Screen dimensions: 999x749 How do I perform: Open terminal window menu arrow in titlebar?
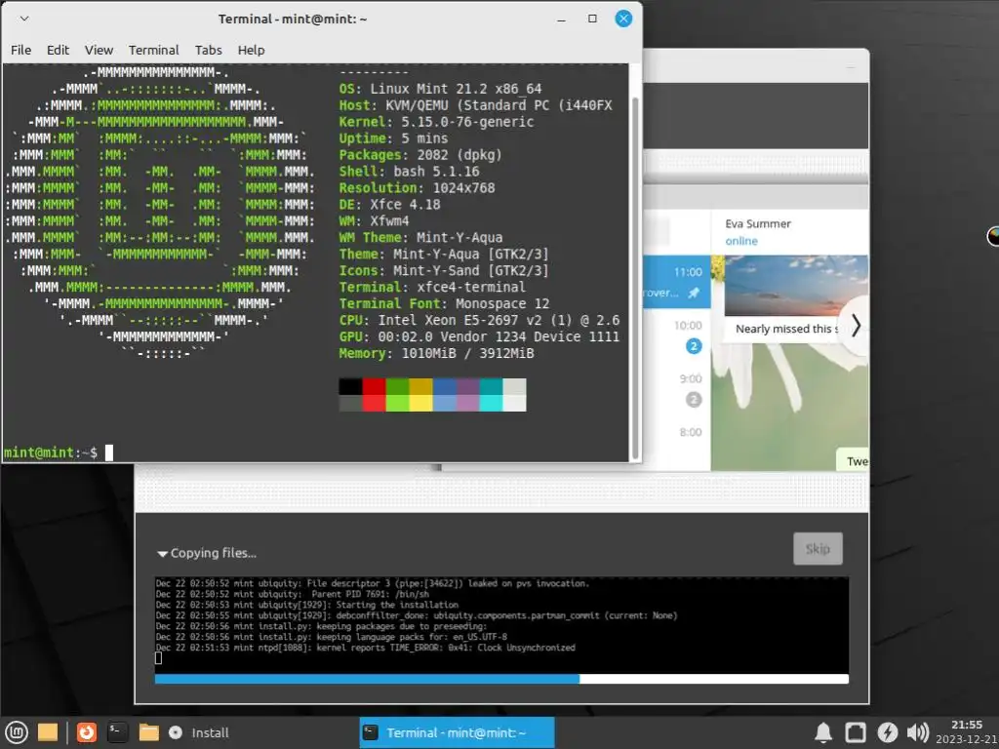tap(24, 19)
